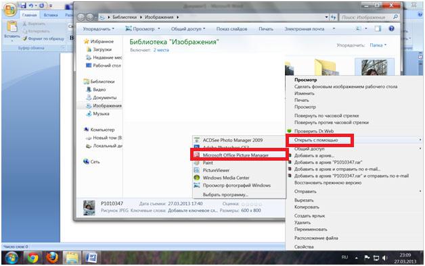425x266 pixels.
Task: Click the dropdown arrow next to view icon
Action: pyautogui.click(x=366, y=28)
